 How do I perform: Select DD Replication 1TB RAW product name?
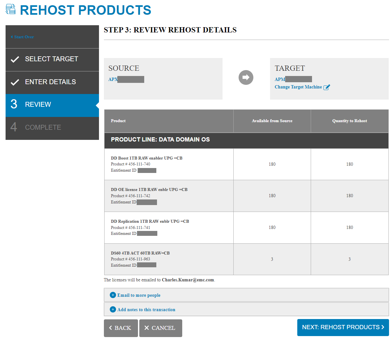point(150,221)
